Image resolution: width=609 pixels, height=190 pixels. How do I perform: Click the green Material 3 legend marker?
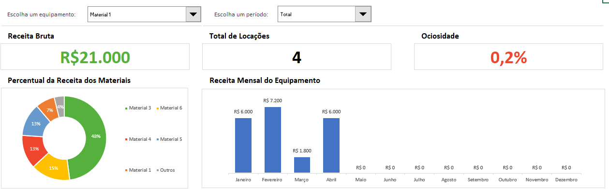point(127,108)
